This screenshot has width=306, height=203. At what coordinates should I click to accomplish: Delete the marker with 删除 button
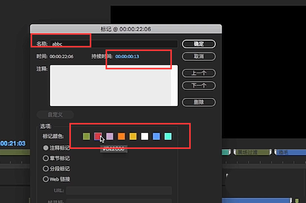(x=199, y=102)
